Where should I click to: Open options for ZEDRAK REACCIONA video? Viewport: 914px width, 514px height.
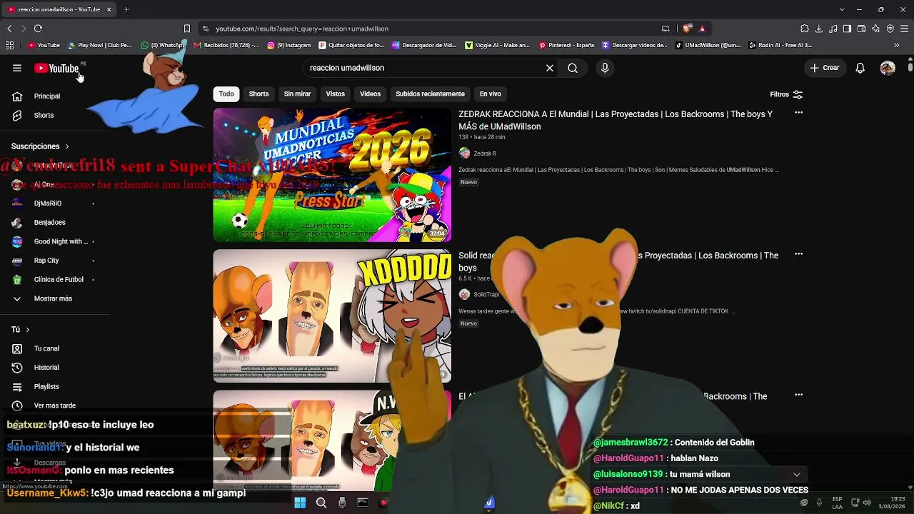[x=798, y=113]
